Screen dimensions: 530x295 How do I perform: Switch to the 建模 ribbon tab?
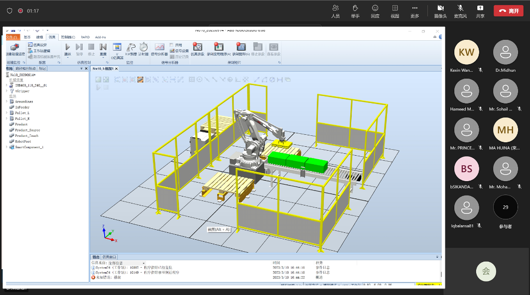tap(39, 37)
